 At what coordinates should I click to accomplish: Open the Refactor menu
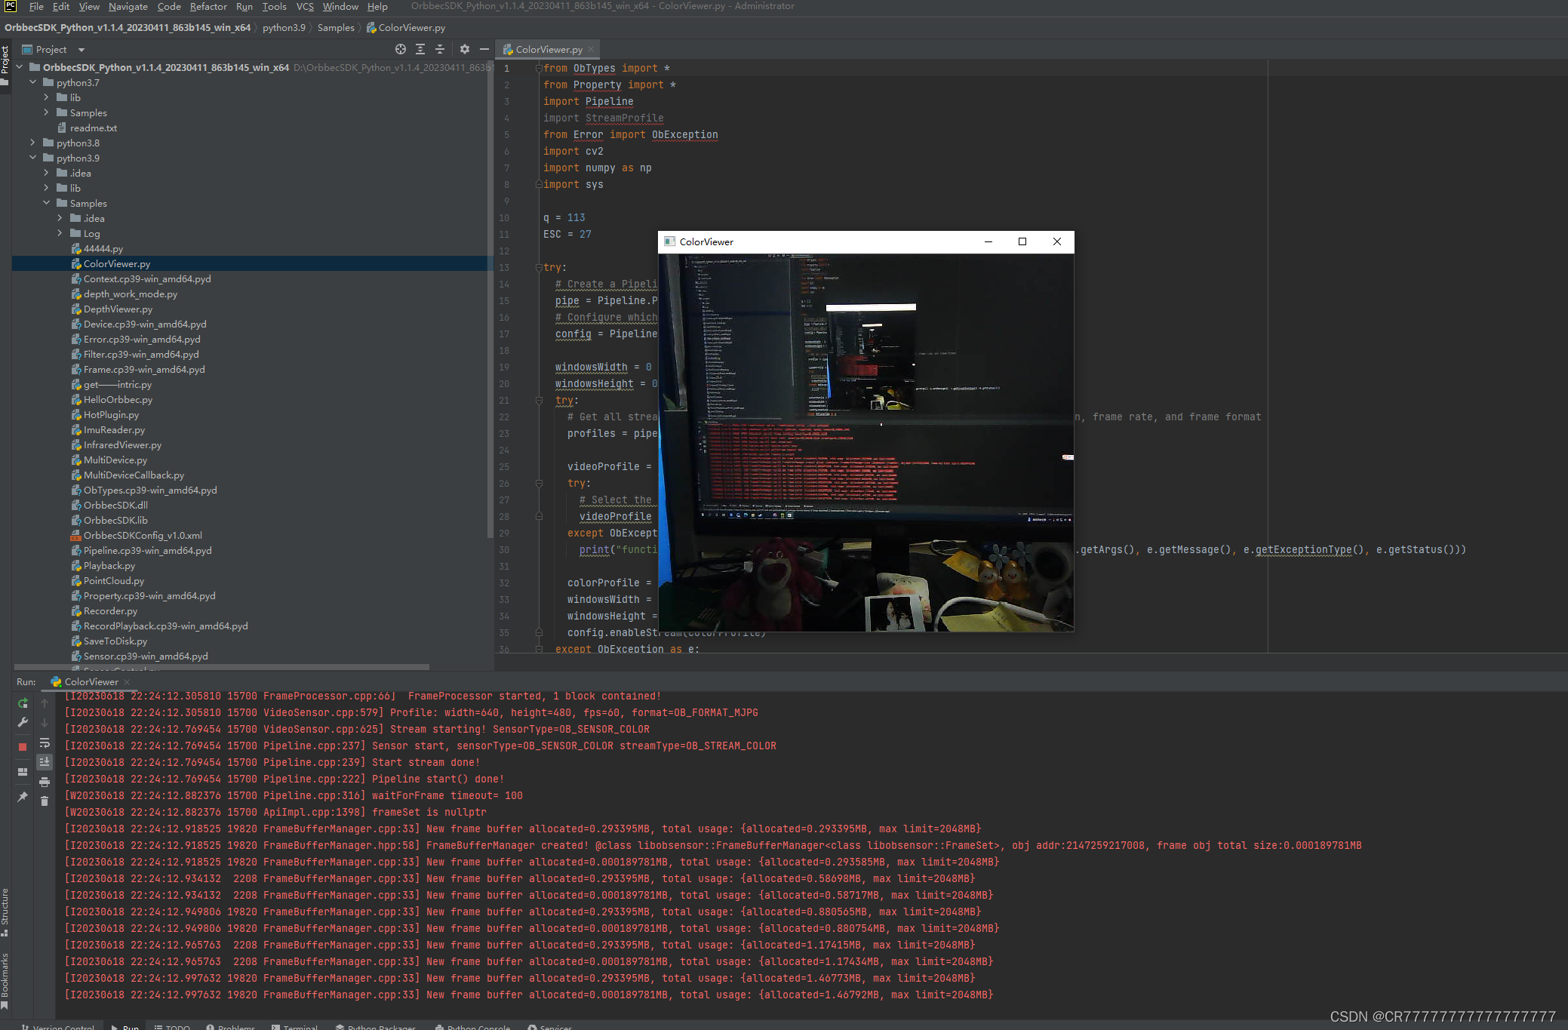click(x=208, y=7)
